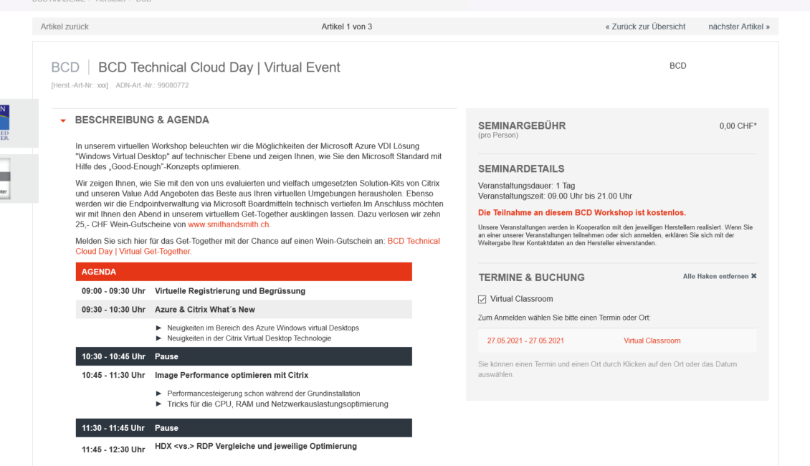Click the 'Veranstaltungsdauer: 1 Tag' line

coord(526,186)
